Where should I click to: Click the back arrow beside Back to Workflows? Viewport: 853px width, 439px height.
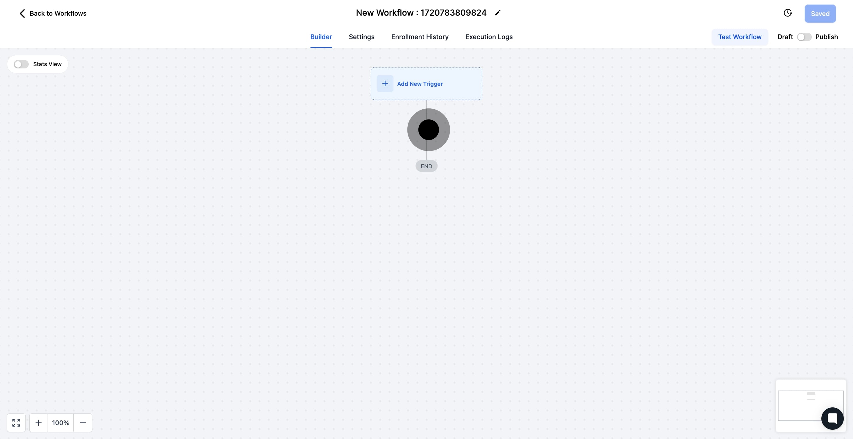22,13
